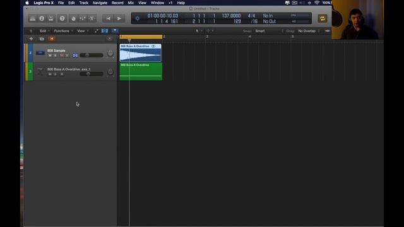Click the 808 Sample pan knob

110,53
